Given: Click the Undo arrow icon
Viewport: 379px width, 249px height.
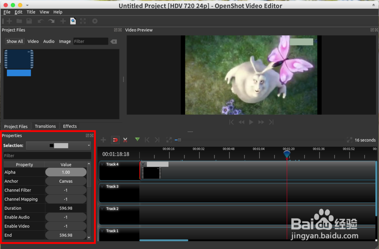Looking at the screenshot, I should (41, 21).
